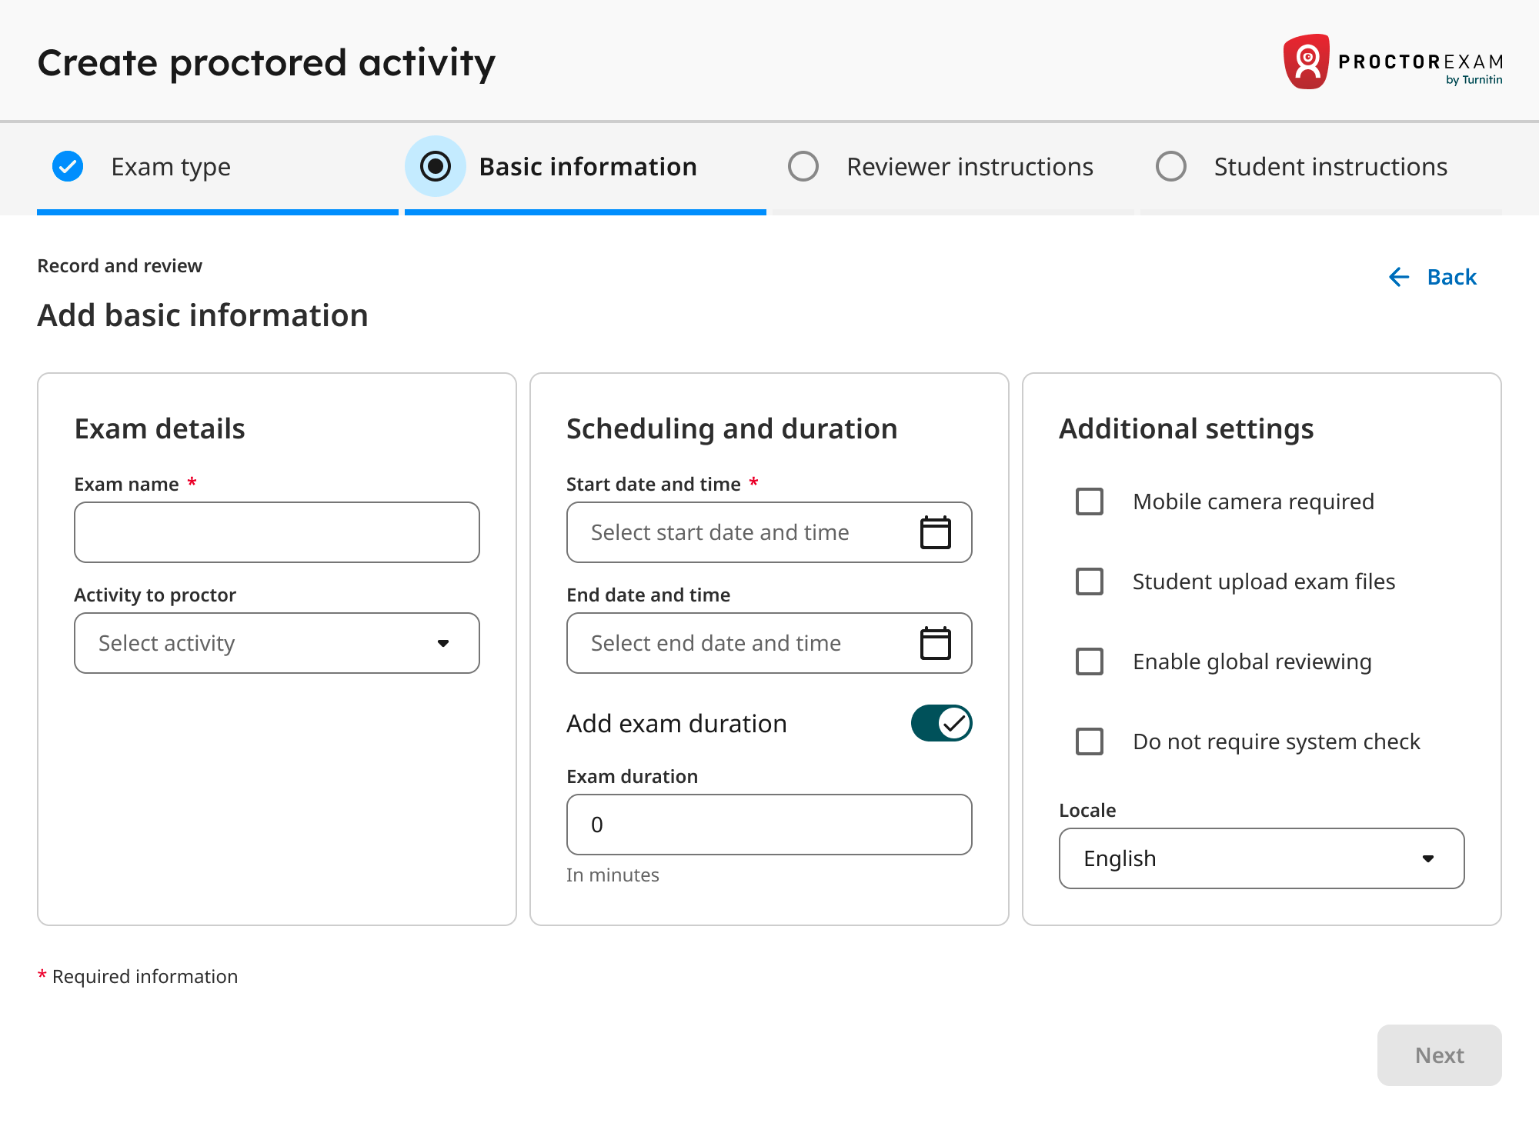Click the Exam type completed checkmark icon
The height and width of the screenshot is (1123, 1539).
click(68, 166)
